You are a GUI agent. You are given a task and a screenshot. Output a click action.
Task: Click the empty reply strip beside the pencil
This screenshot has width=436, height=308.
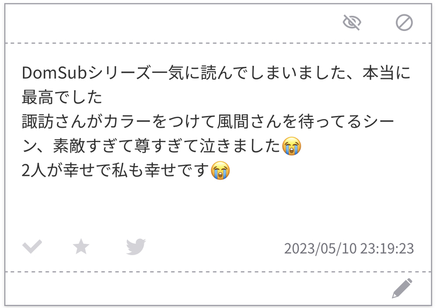coord(195,288)
